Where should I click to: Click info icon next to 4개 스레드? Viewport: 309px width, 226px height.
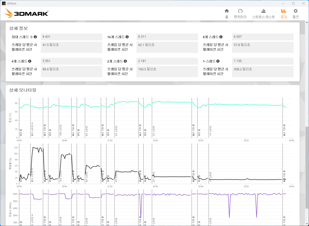coord(30,61)
